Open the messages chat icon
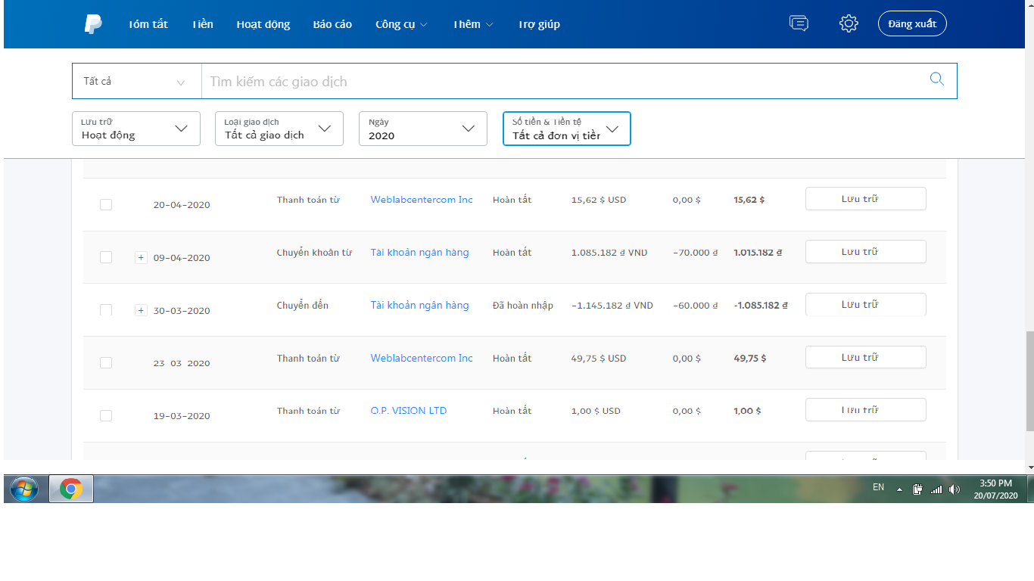1034x581 pixels. pyautogui.click(x=799, y=23)
